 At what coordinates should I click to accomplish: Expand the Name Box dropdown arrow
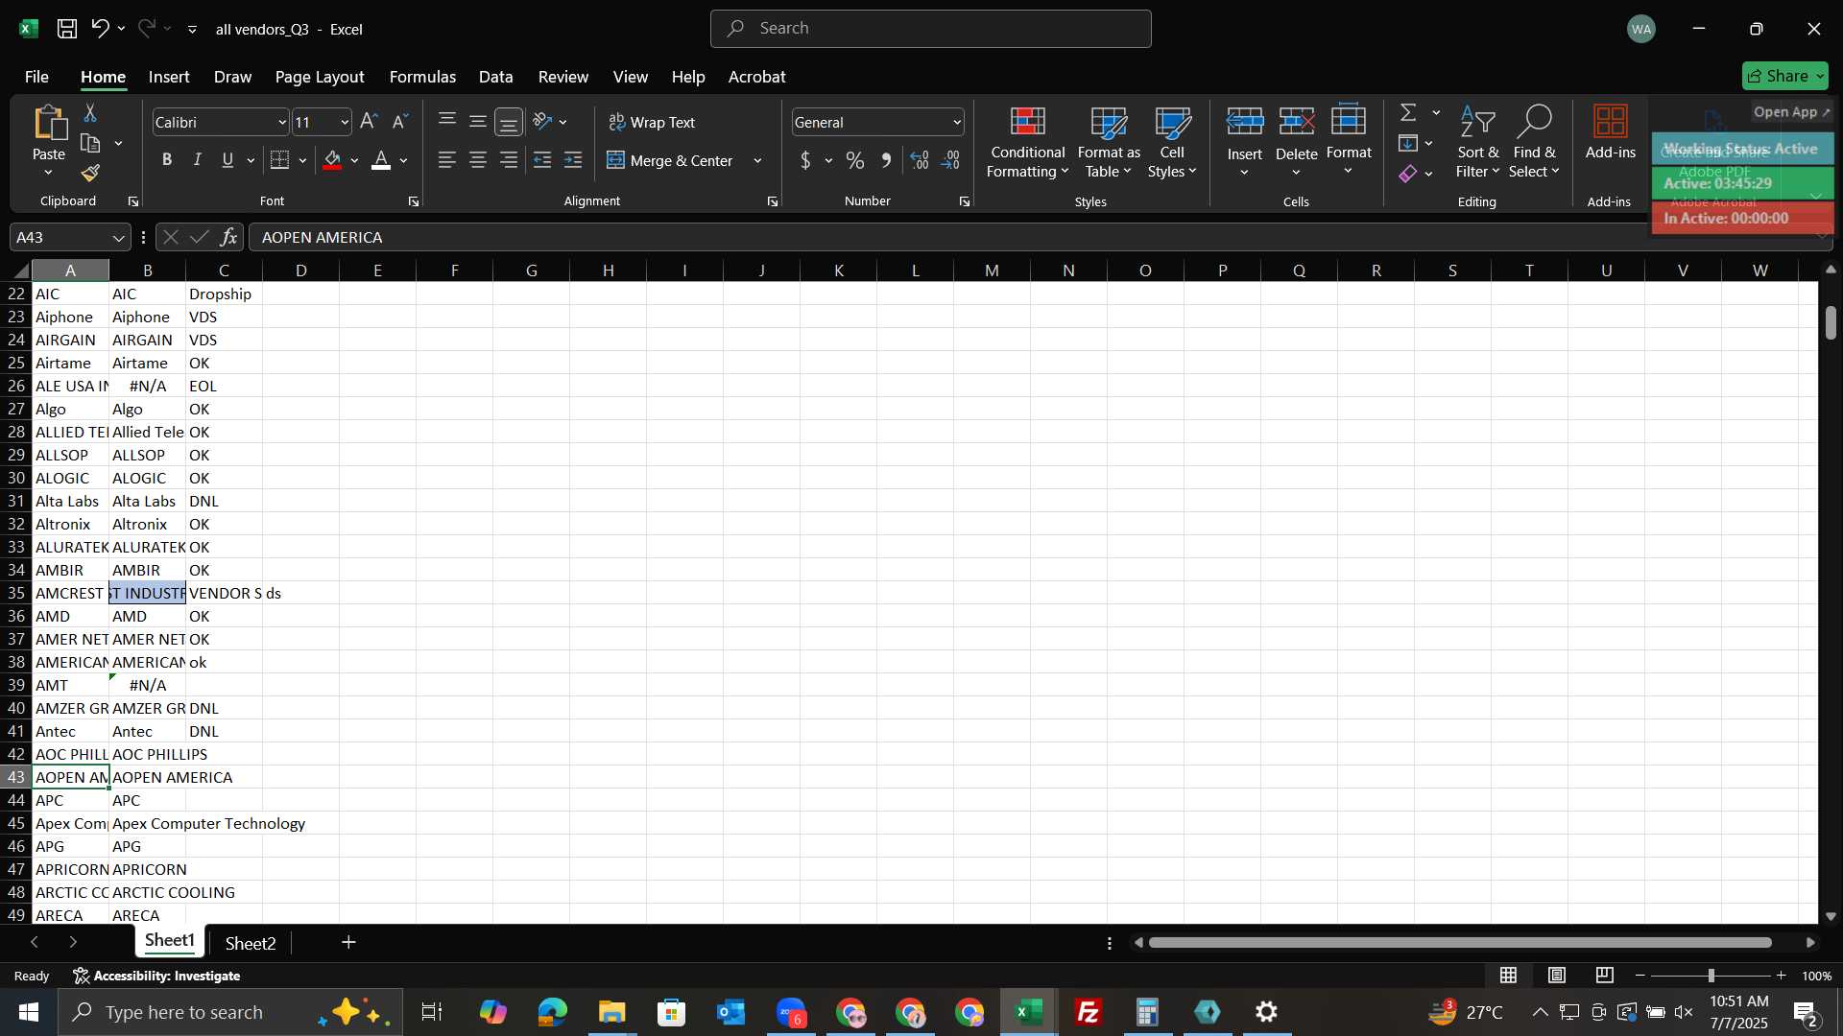118,237
